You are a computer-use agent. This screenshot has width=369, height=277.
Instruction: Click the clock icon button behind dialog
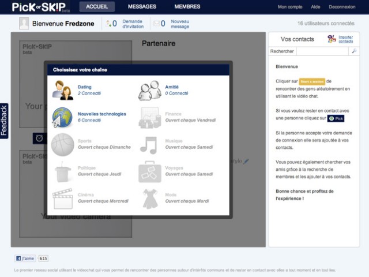coord(39,138)
